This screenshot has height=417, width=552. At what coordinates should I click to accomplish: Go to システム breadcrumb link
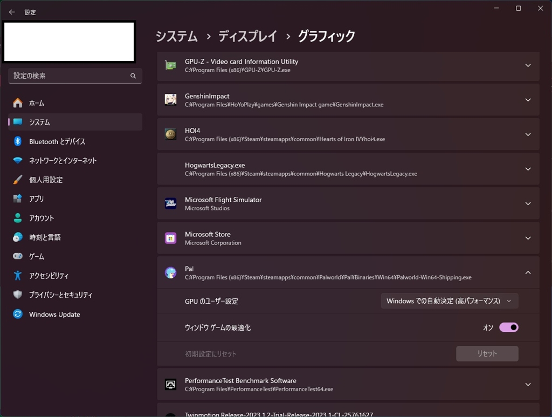point(176,36)
